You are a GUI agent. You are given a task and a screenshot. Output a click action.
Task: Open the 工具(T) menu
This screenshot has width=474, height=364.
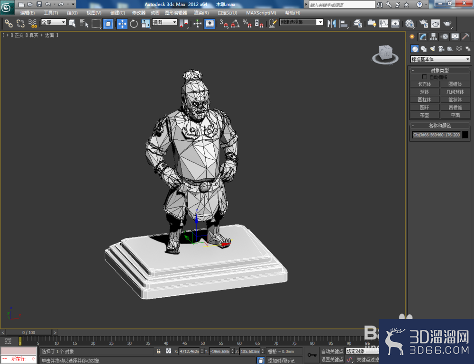pyautogui.click(x=51, y=13)
